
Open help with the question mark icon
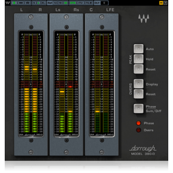click(x=166, y=3)
